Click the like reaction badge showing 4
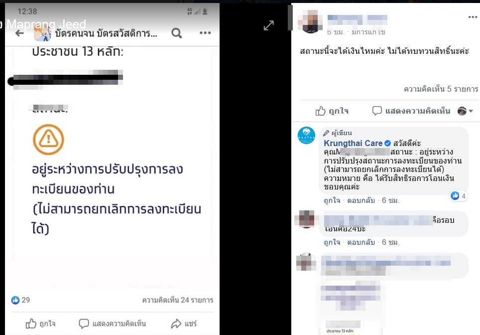 pos(458,196)
